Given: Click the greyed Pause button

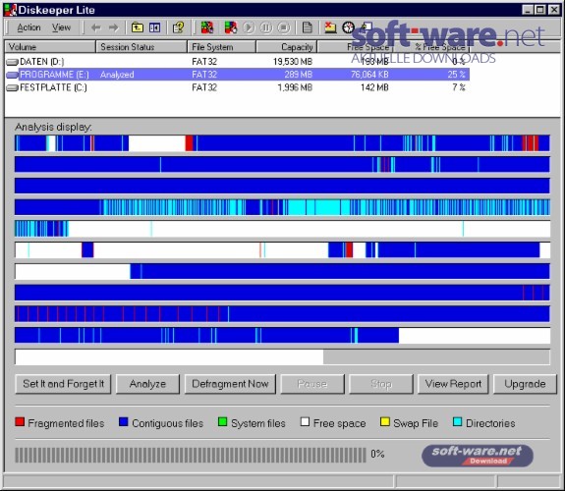Looking at the screenshot, I should coord(312,384).
